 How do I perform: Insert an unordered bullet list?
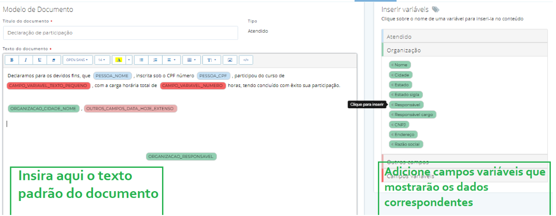141,60
